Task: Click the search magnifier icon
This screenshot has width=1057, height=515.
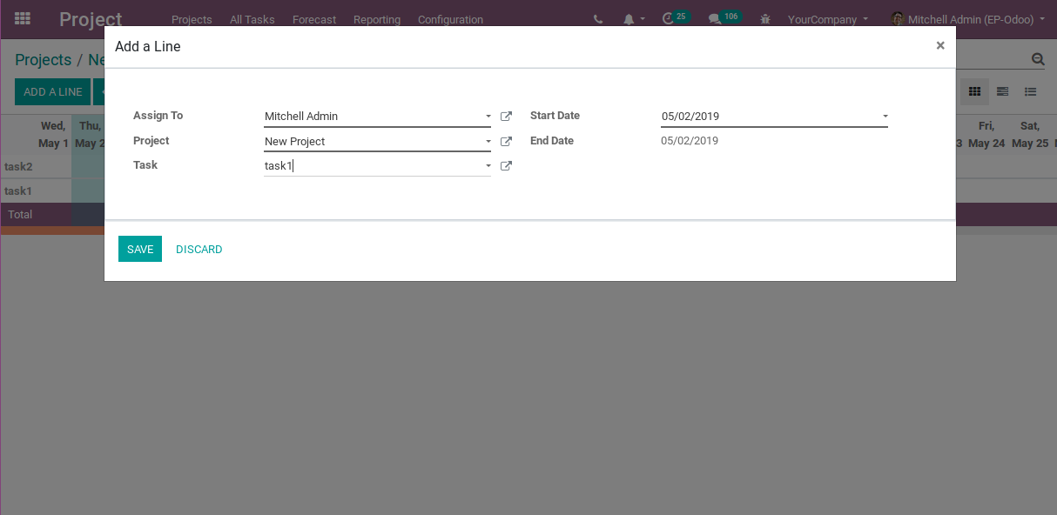Action: (1038, 59)
